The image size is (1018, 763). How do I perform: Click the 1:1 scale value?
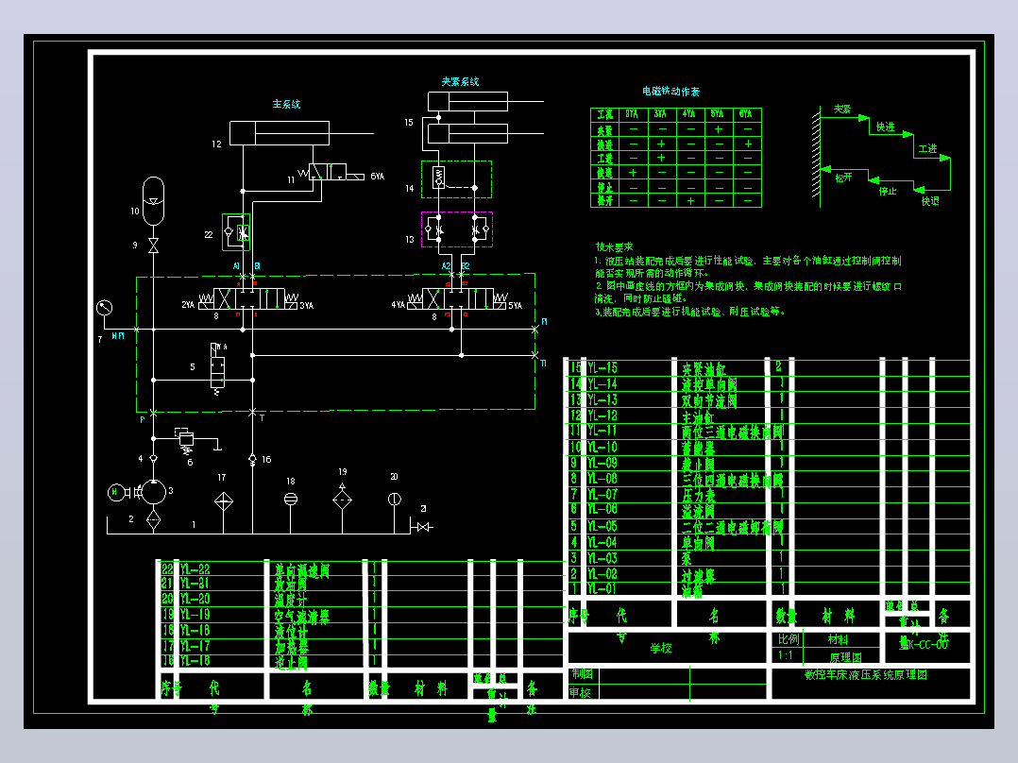[785, 655]
